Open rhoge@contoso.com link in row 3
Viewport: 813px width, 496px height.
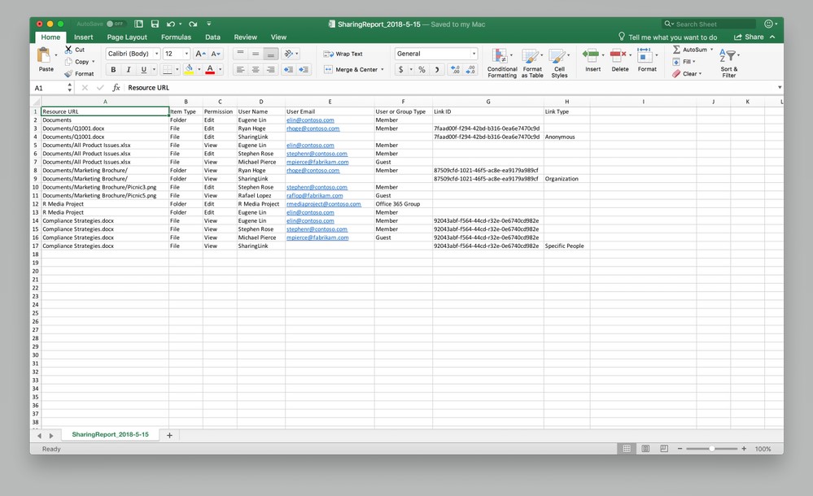click(x=313, y=128)
